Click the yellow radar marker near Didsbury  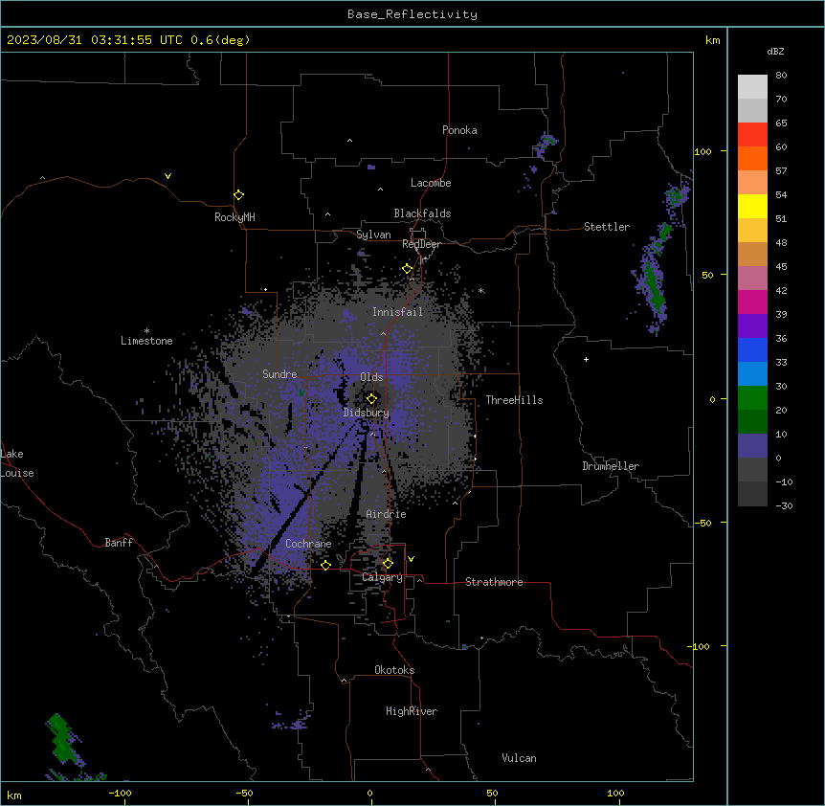[371, 399]
